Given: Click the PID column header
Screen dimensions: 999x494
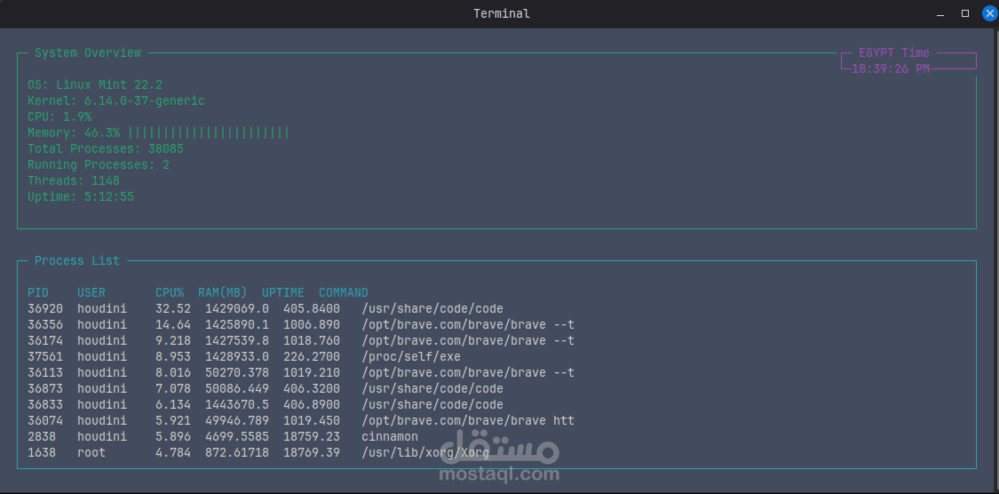Looking at the screenshot, I should click(x=38, y=292).
